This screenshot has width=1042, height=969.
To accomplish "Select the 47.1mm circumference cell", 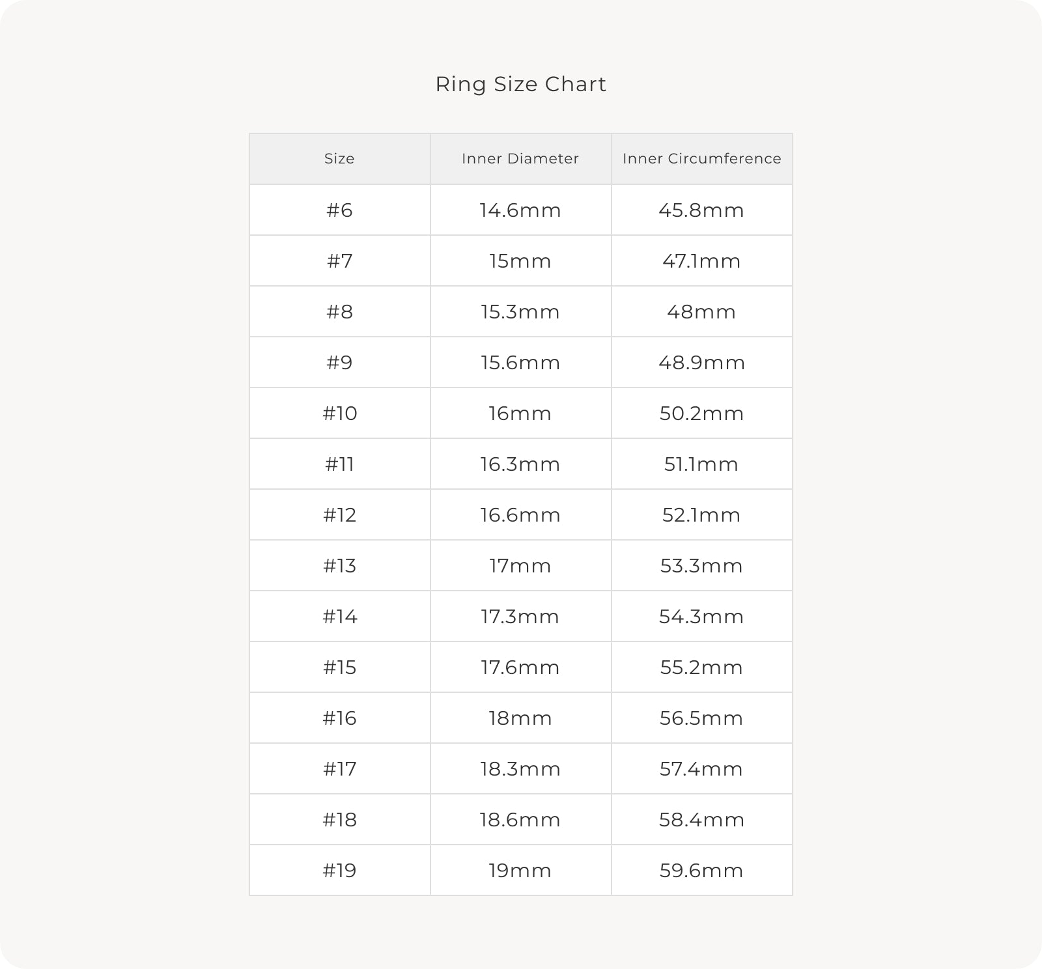I will tap(701, 261).
